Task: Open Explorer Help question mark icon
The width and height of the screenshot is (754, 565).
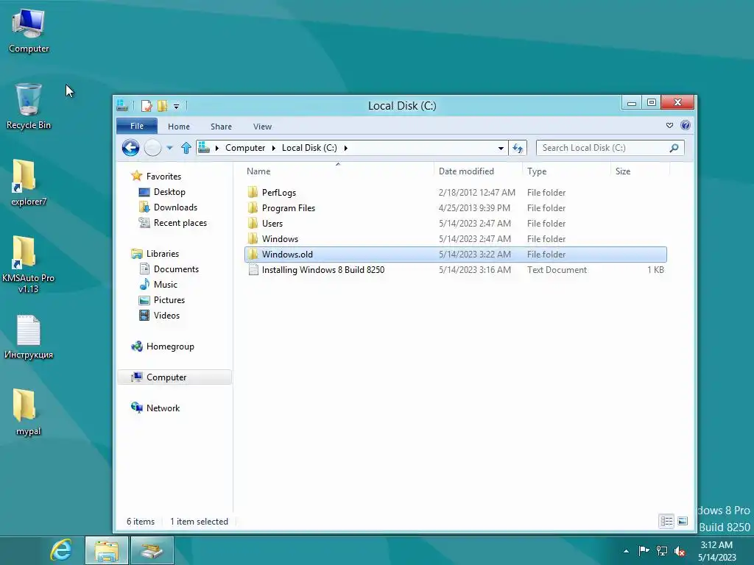Action: click(x=686, y=125)
